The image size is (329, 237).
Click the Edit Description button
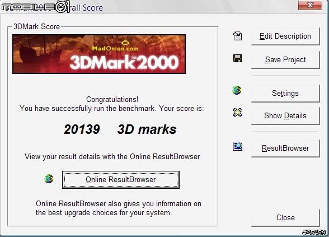point(285,36)
